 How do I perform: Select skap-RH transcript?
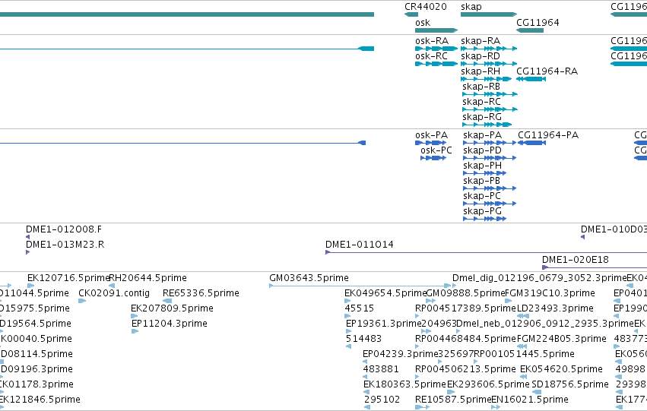coord(486,79)
